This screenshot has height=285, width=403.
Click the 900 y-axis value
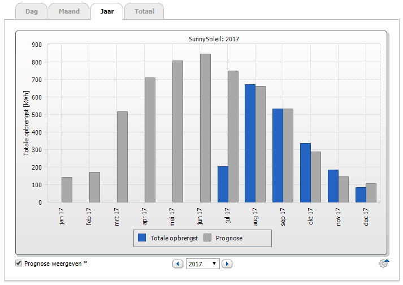(x=37, y=45)
